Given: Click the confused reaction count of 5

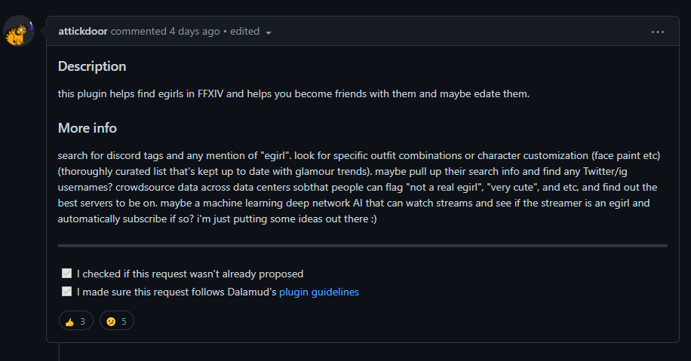Looking at the screenshot, I should pyautogui.click(x=123, y=322).
